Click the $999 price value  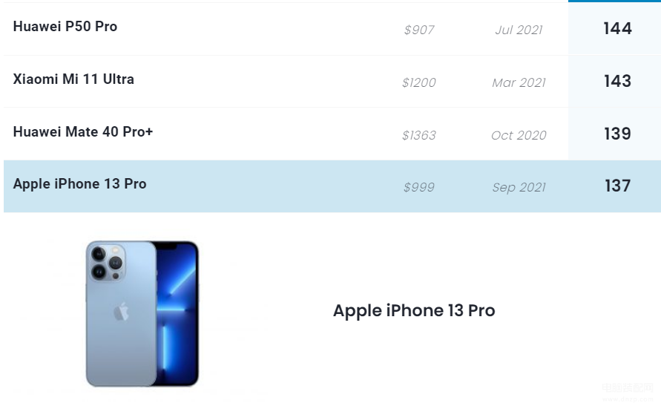pyautogui.click(x=419, y=187)
